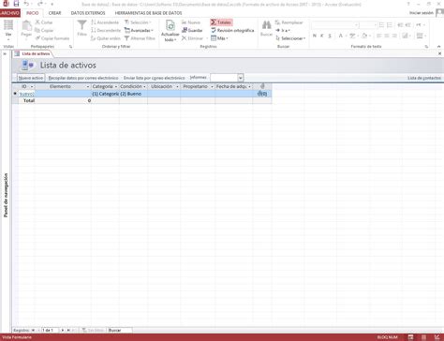Viewport: 444px width, 341px height.
Task: Open the Condición column dropdown
Action: point(144,86)
